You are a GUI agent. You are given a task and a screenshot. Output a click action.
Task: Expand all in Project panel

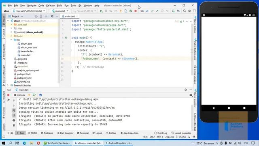(x=41, y=16)
